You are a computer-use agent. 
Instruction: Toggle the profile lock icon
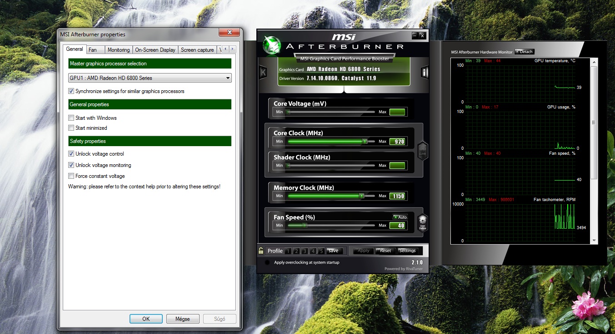261,250
